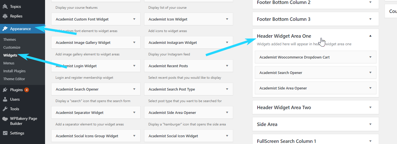The width and height of the screenshot is (397, 144).
Task: Click the Header Widget Area One title
Action: click(x=284, y=36)
